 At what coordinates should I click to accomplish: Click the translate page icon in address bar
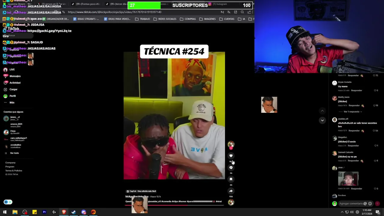coord(229,12)
